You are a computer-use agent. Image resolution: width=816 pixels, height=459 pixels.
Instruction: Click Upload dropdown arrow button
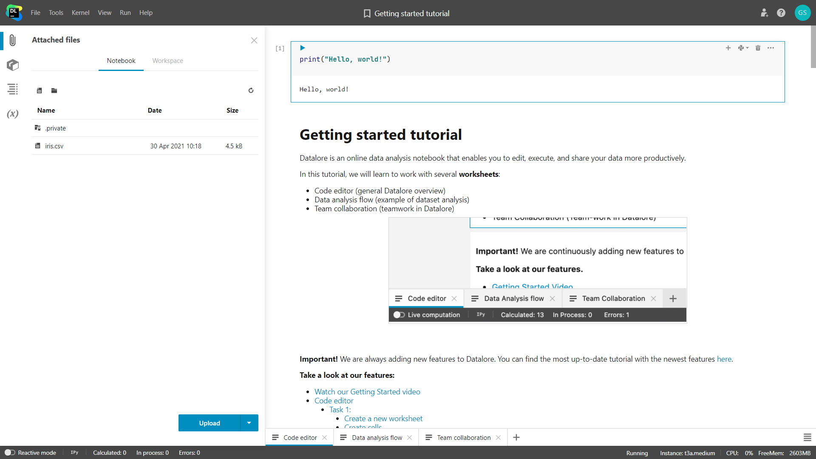tap(249, 423)
